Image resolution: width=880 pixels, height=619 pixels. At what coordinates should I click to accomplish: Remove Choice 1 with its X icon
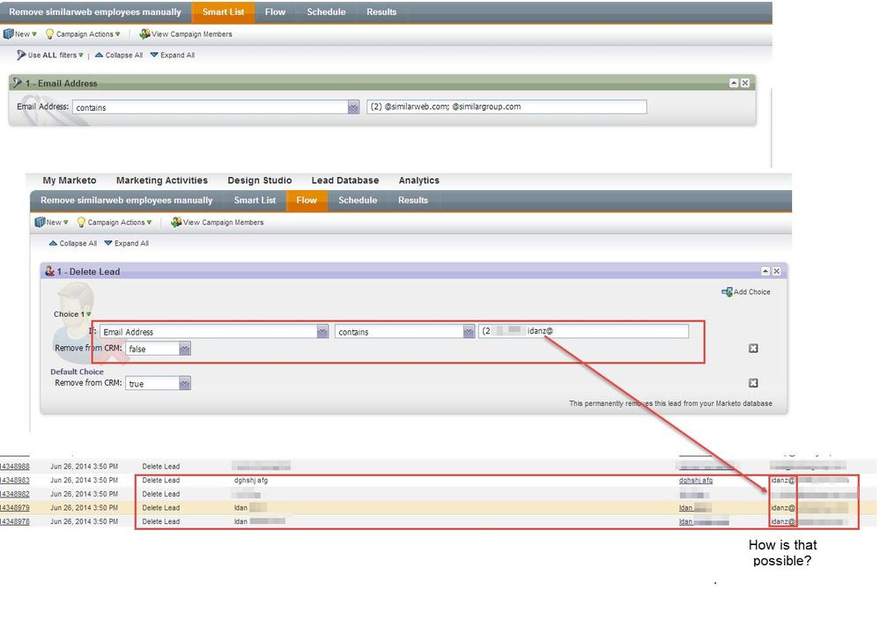[753, 349]
